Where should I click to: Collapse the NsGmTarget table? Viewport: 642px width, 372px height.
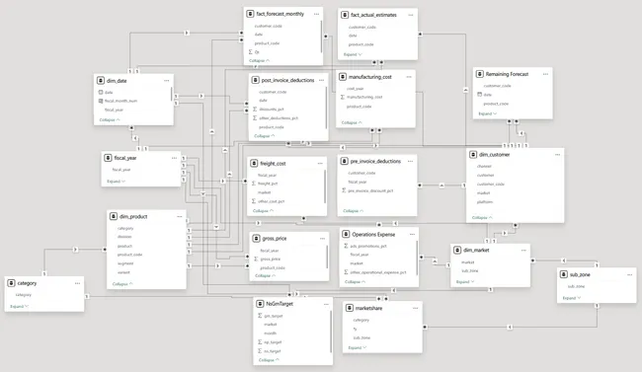click(269, 360)
